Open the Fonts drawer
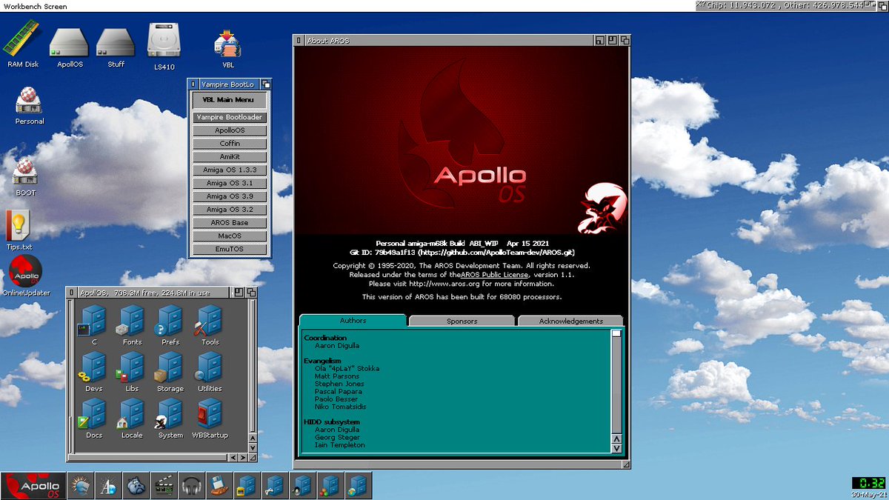This screenshot has height=500, width=889. click(132, 326)
